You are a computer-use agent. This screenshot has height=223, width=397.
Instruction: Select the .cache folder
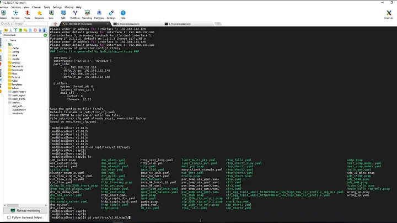click(13, 48)
